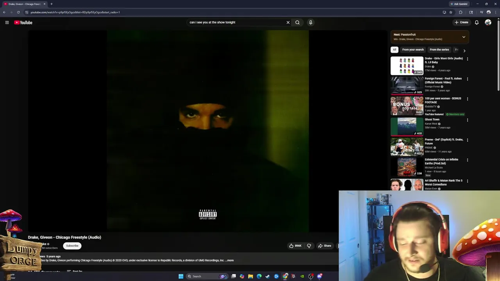Open Chrome media controls icon
The height and width of the screenshot is (281, 500).
482,12
